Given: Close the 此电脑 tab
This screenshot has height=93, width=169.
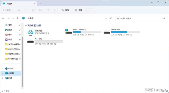Looking at the screenshot, I should [34, 4].
